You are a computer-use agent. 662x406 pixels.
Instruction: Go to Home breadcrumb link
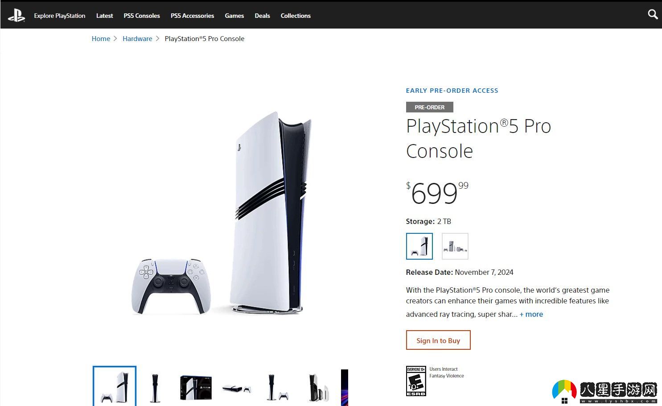[101, 39]
